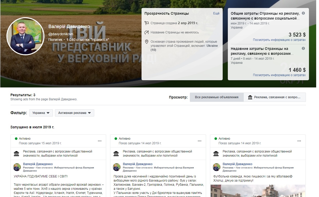Click the Ещё link in transparency panel
The image size is (319, 197).
[216, 13]
